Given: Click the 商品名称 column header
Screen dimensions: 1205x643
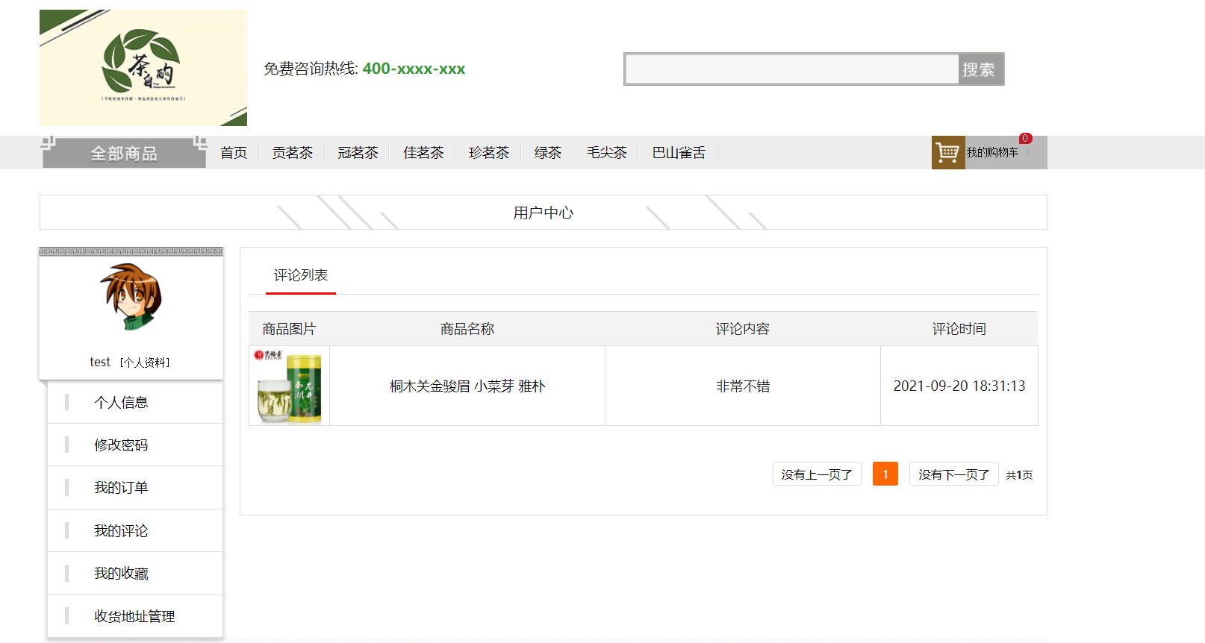Looking at the screenshot, I should [467, 329].
